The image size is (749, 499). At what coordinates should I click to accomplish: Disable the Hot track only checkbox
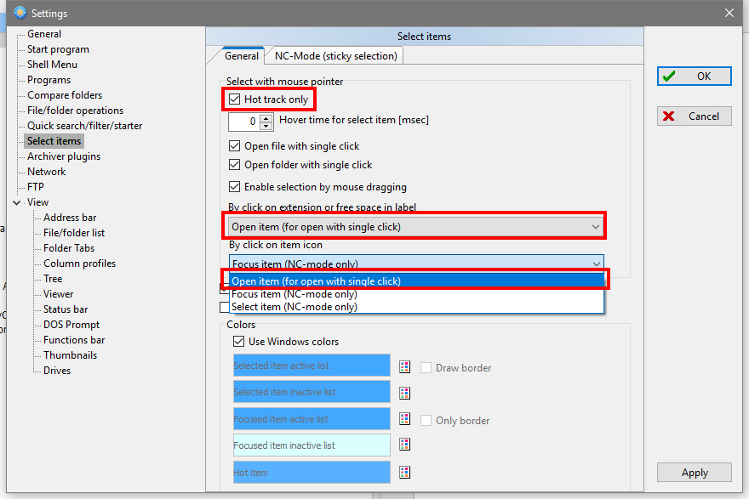236,99
